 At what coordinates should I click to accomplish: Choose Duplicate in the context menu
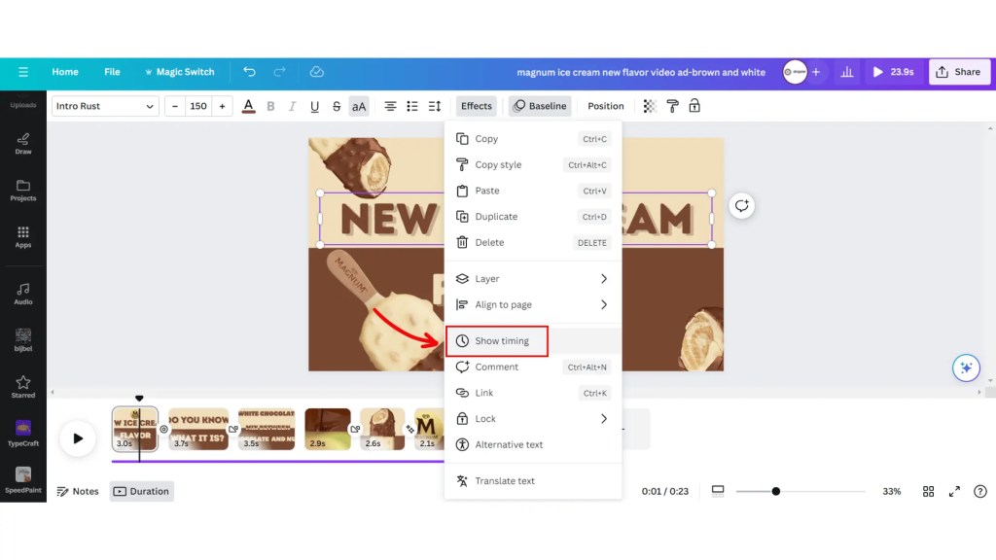pos(496,217)
